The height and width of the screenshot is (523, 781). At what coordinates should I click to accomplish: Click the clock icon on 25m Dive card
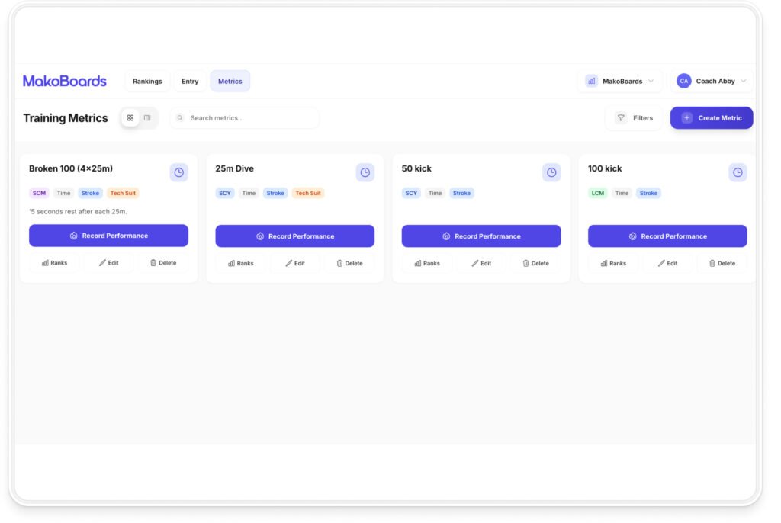[x=365, y=172]
